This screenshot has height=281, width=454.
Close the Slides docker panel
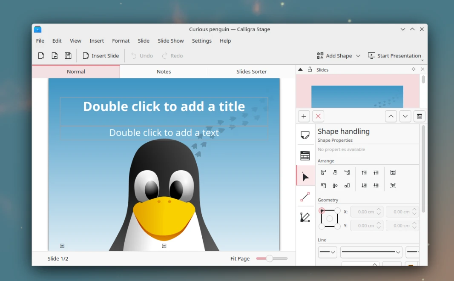pyautogui.click(x=422, y=69)
